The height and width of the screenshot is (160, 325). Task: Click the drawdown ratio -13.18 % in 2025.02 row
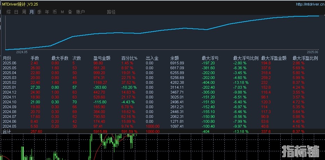coord(241,82)
